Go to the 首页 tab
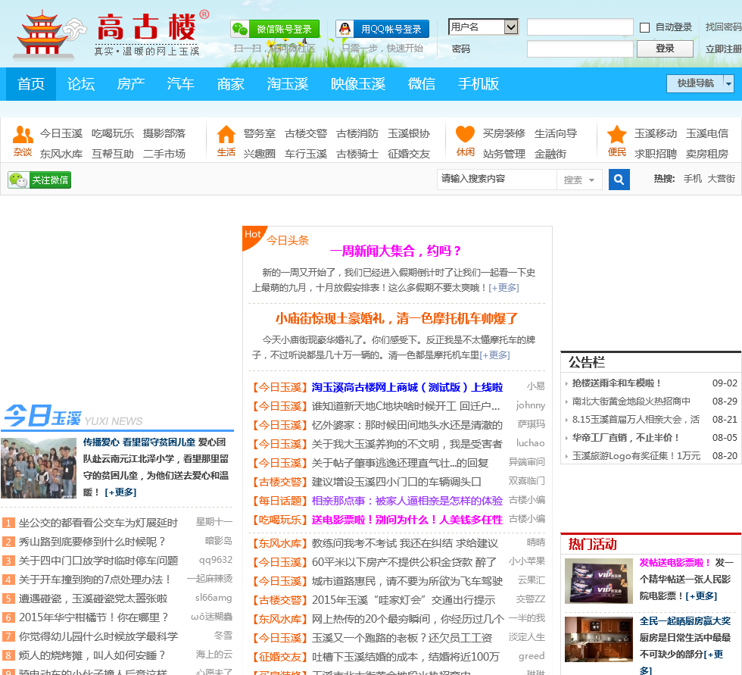 (31, 84)
